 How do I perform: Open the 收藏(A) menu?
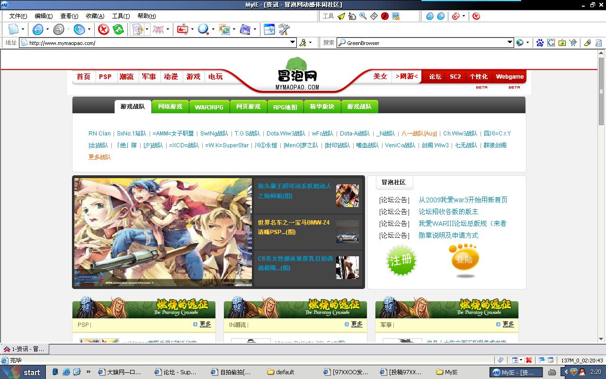pyautogui.click(x=95, y=16)
